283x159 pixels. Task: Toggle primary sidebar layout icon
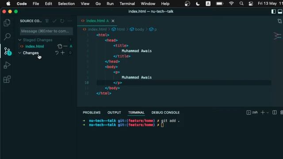(x=273, y=11)
